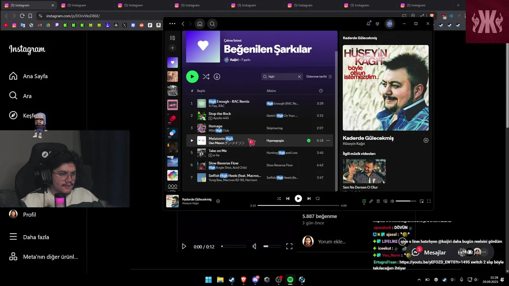Adjust Spotify volume slider
The width and height of the screenshot is (509, 286).
coord(406,201)
